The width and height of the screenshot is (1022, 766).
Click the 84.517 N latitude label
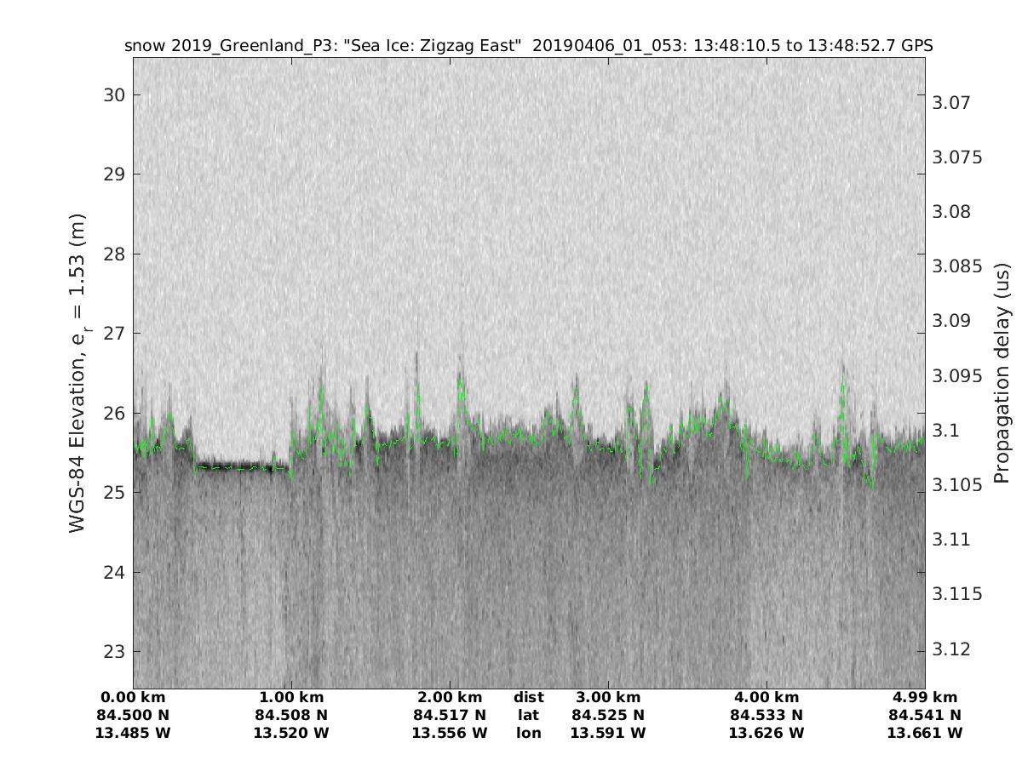pos(450,715)
